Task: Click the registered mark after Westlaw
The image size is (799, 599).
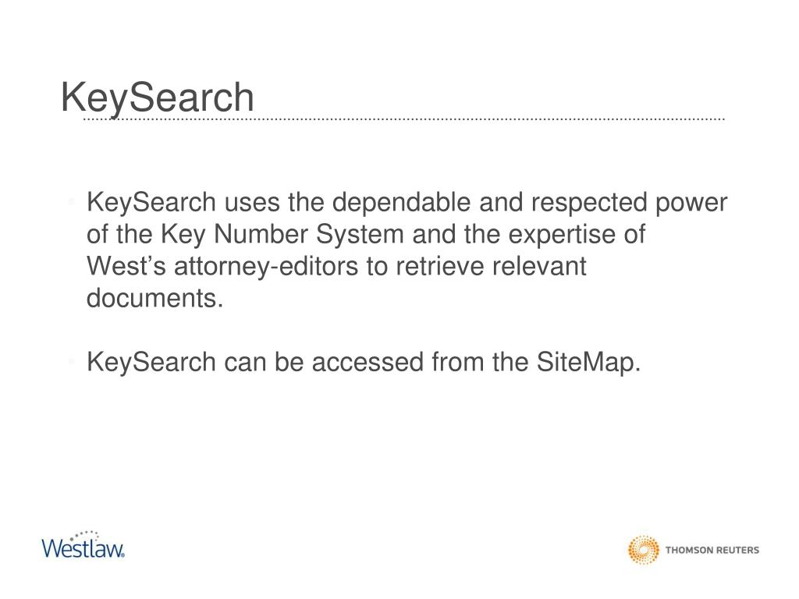Action: coord(123,555)
